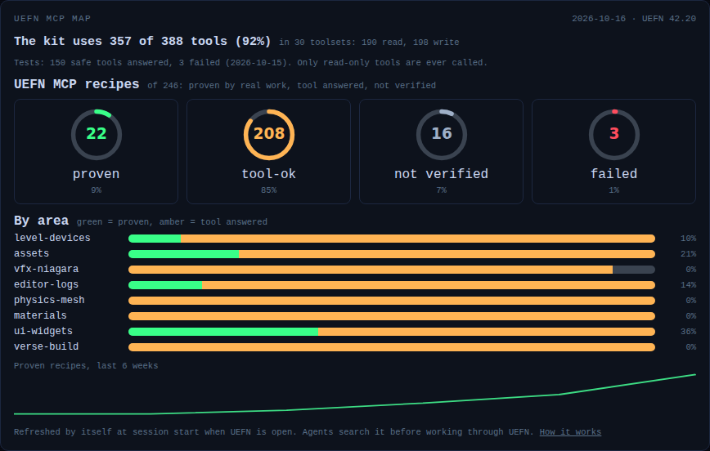710x451 pixels.
Task: Click the assets progress bar
Action: coord(392,254)
